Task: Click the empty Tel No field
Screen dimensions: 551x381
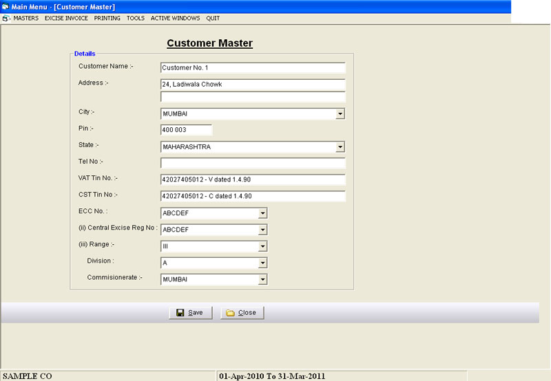Action: point(253,163)
